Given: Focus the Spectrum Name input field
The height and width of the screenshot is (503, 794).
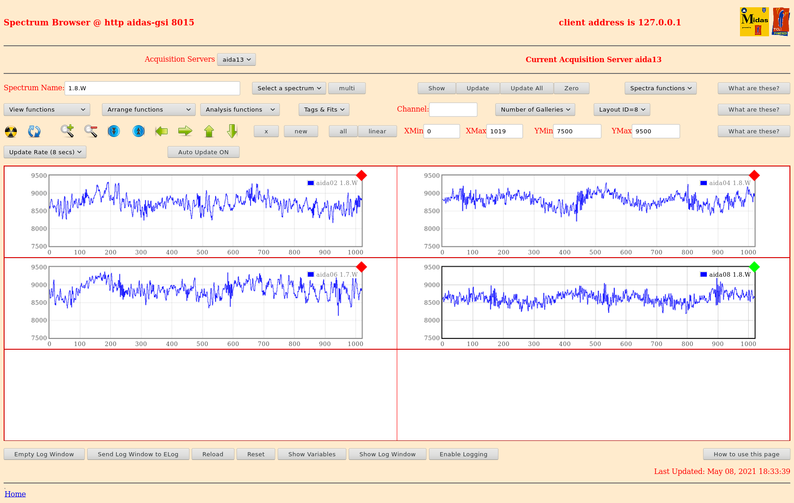Looking at the screenshot, I should click(152, 88).
